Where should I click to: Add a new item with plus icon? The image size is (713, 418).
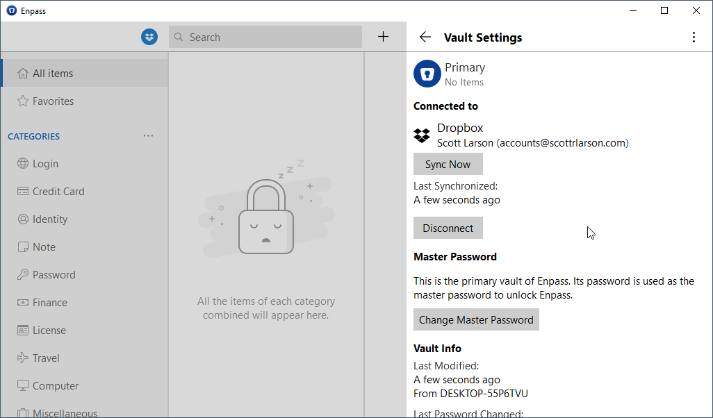[x=383, y=37]
